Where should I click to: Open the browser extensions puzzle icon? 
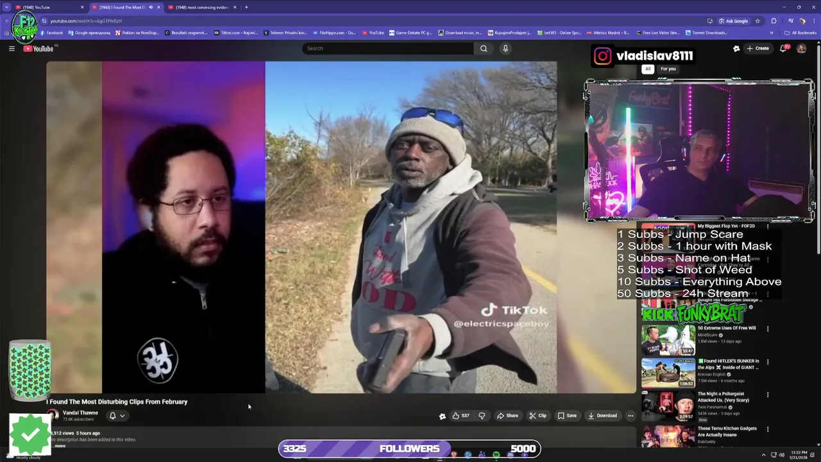(774, 21)
